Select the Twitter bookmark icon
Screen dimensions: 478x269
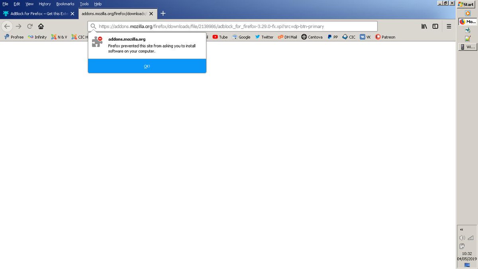(x=258, y=37)
